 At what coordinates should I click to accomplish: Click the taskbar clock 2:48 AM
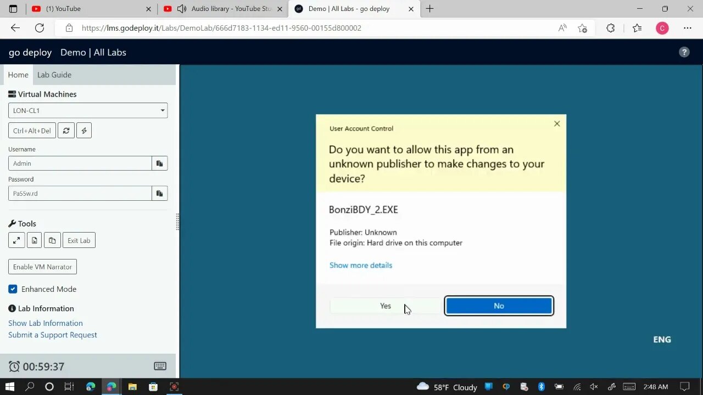(656, 387)
